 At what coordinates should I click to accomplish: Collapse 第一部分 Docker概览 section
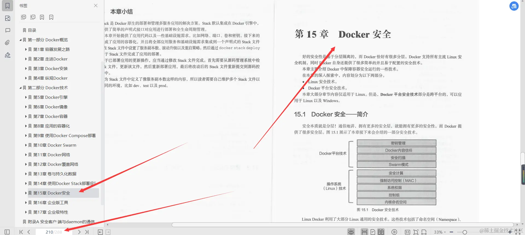click(21, 40)
